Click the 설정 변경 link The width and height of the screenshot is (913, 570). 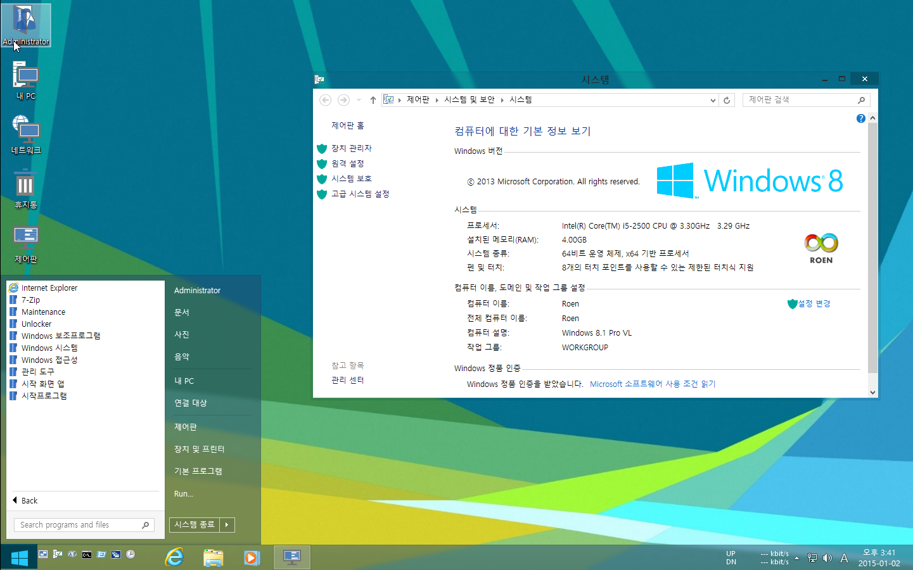pos(814,304)
